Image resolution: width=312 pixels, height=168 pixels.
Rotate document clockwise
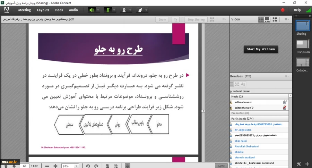[96, 166]
